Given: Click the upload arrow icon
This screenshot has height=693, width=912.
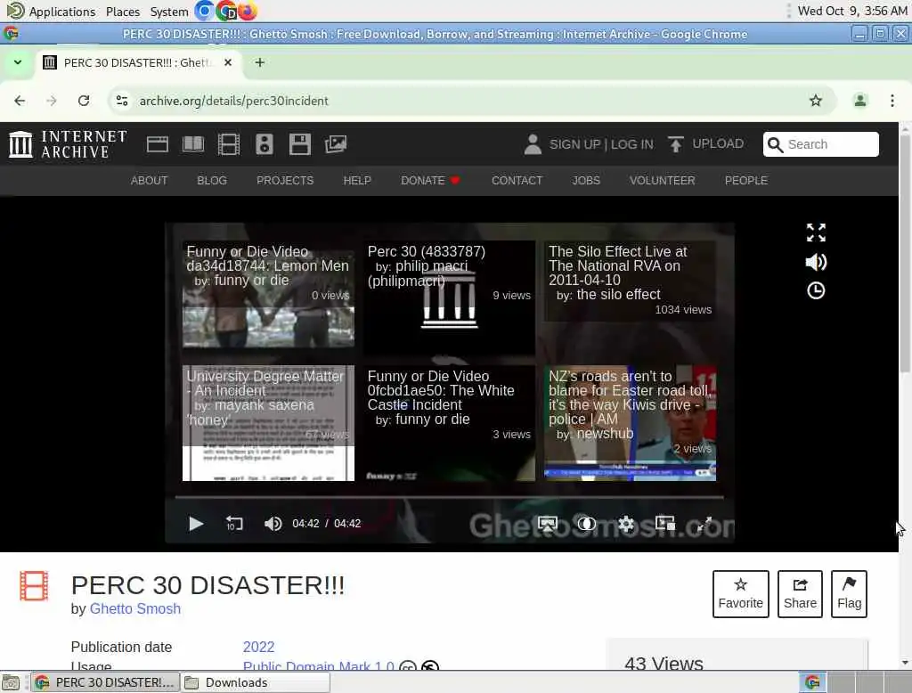Looking at the screenshot, I should pos(675,143).
